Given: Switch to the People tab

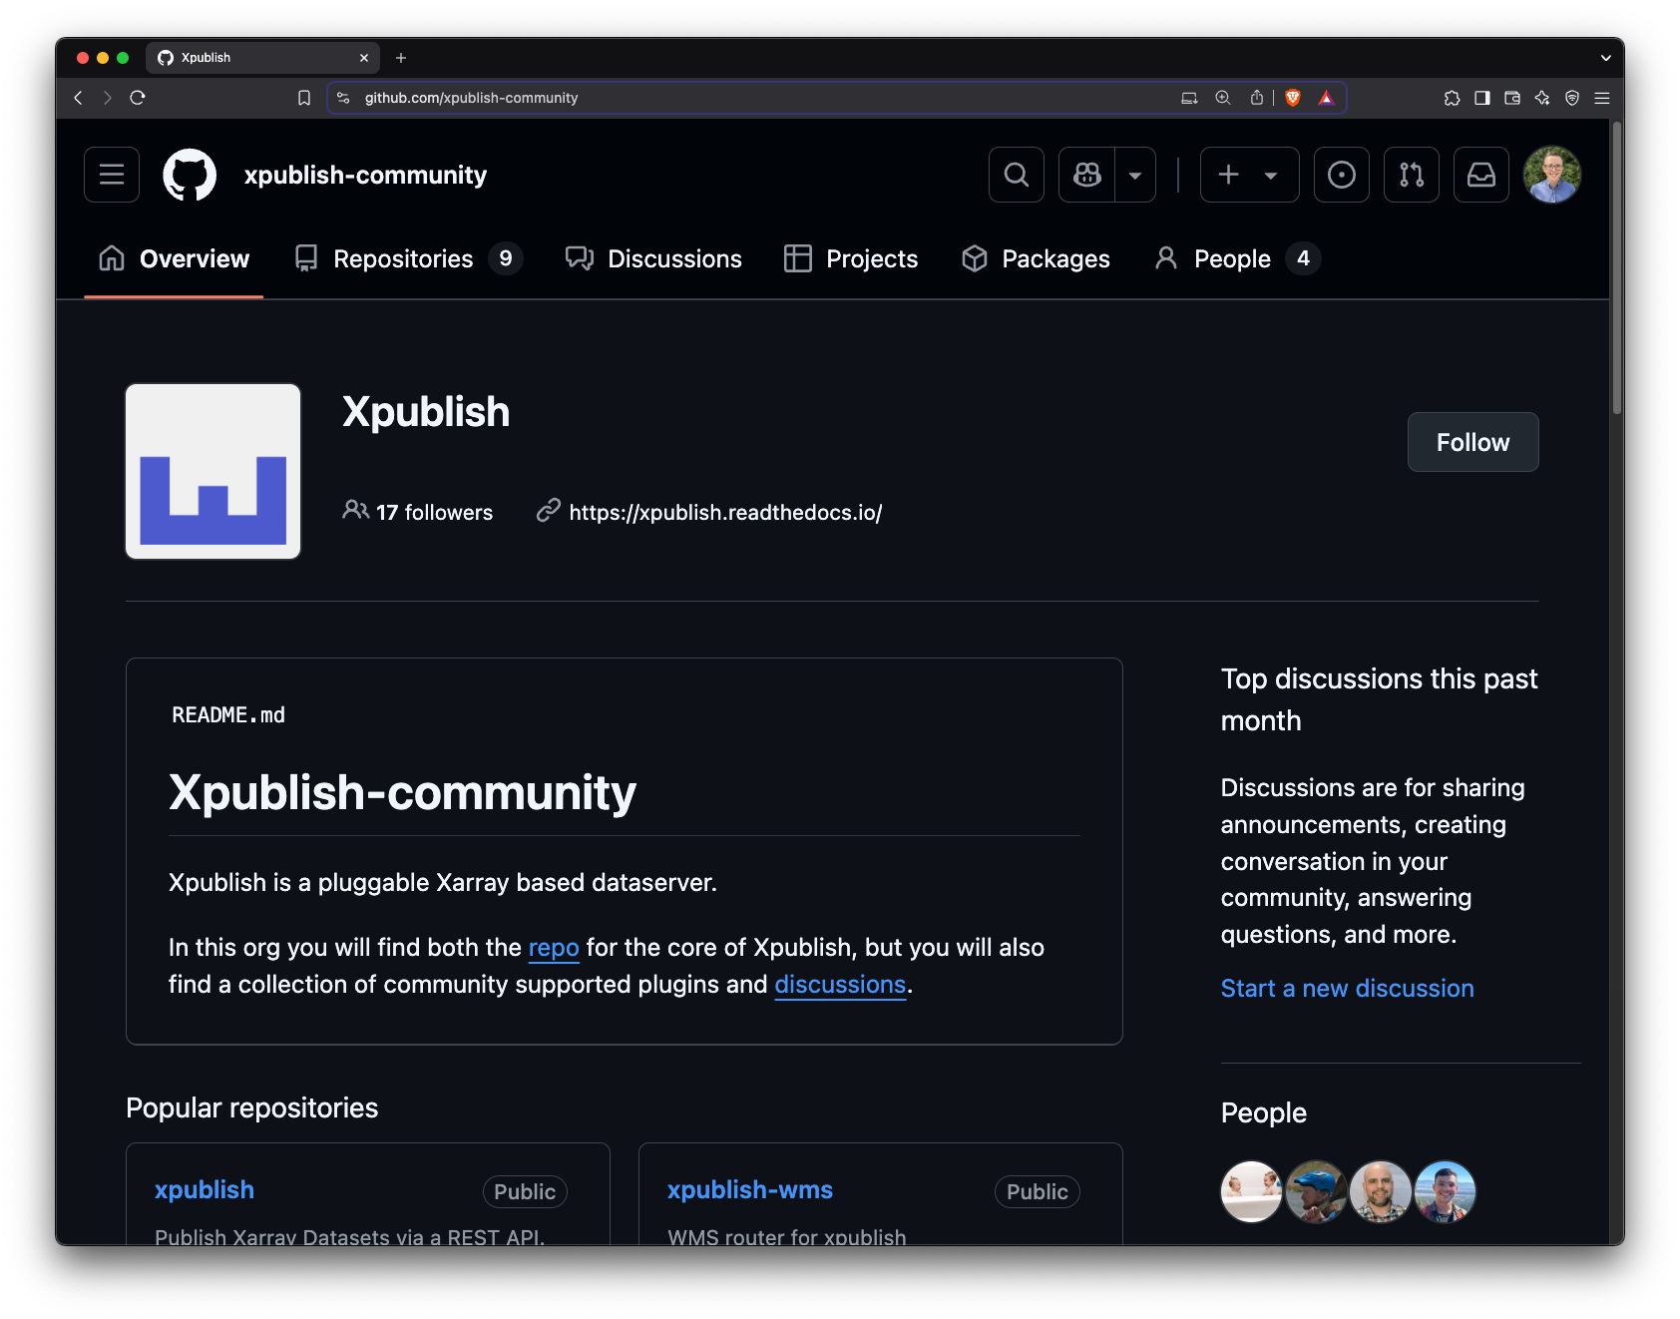Looking at the screenshot, I should (x=1233, y=258).
